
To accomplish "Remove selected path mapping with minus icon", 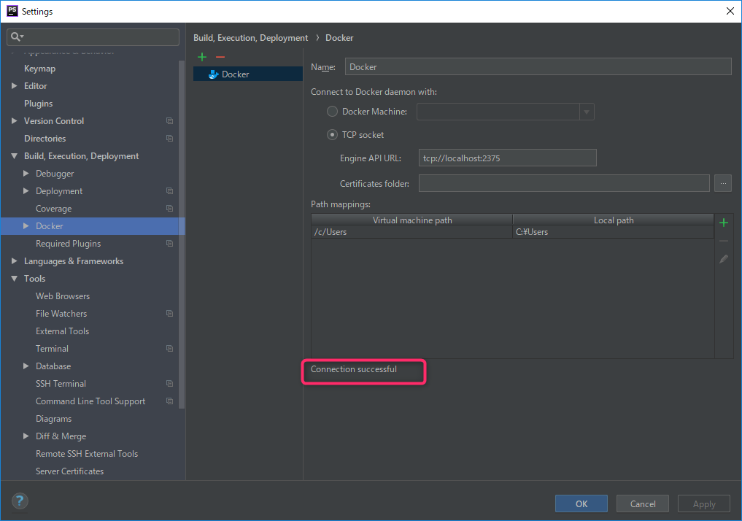I will (724, 241).
